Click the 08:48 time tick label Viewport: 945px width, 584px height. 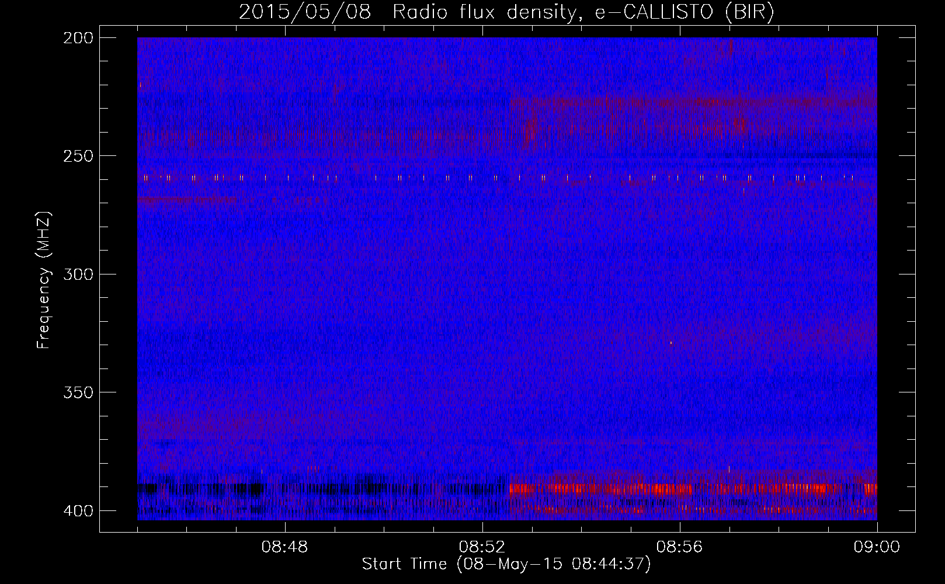tap(285, 547)
